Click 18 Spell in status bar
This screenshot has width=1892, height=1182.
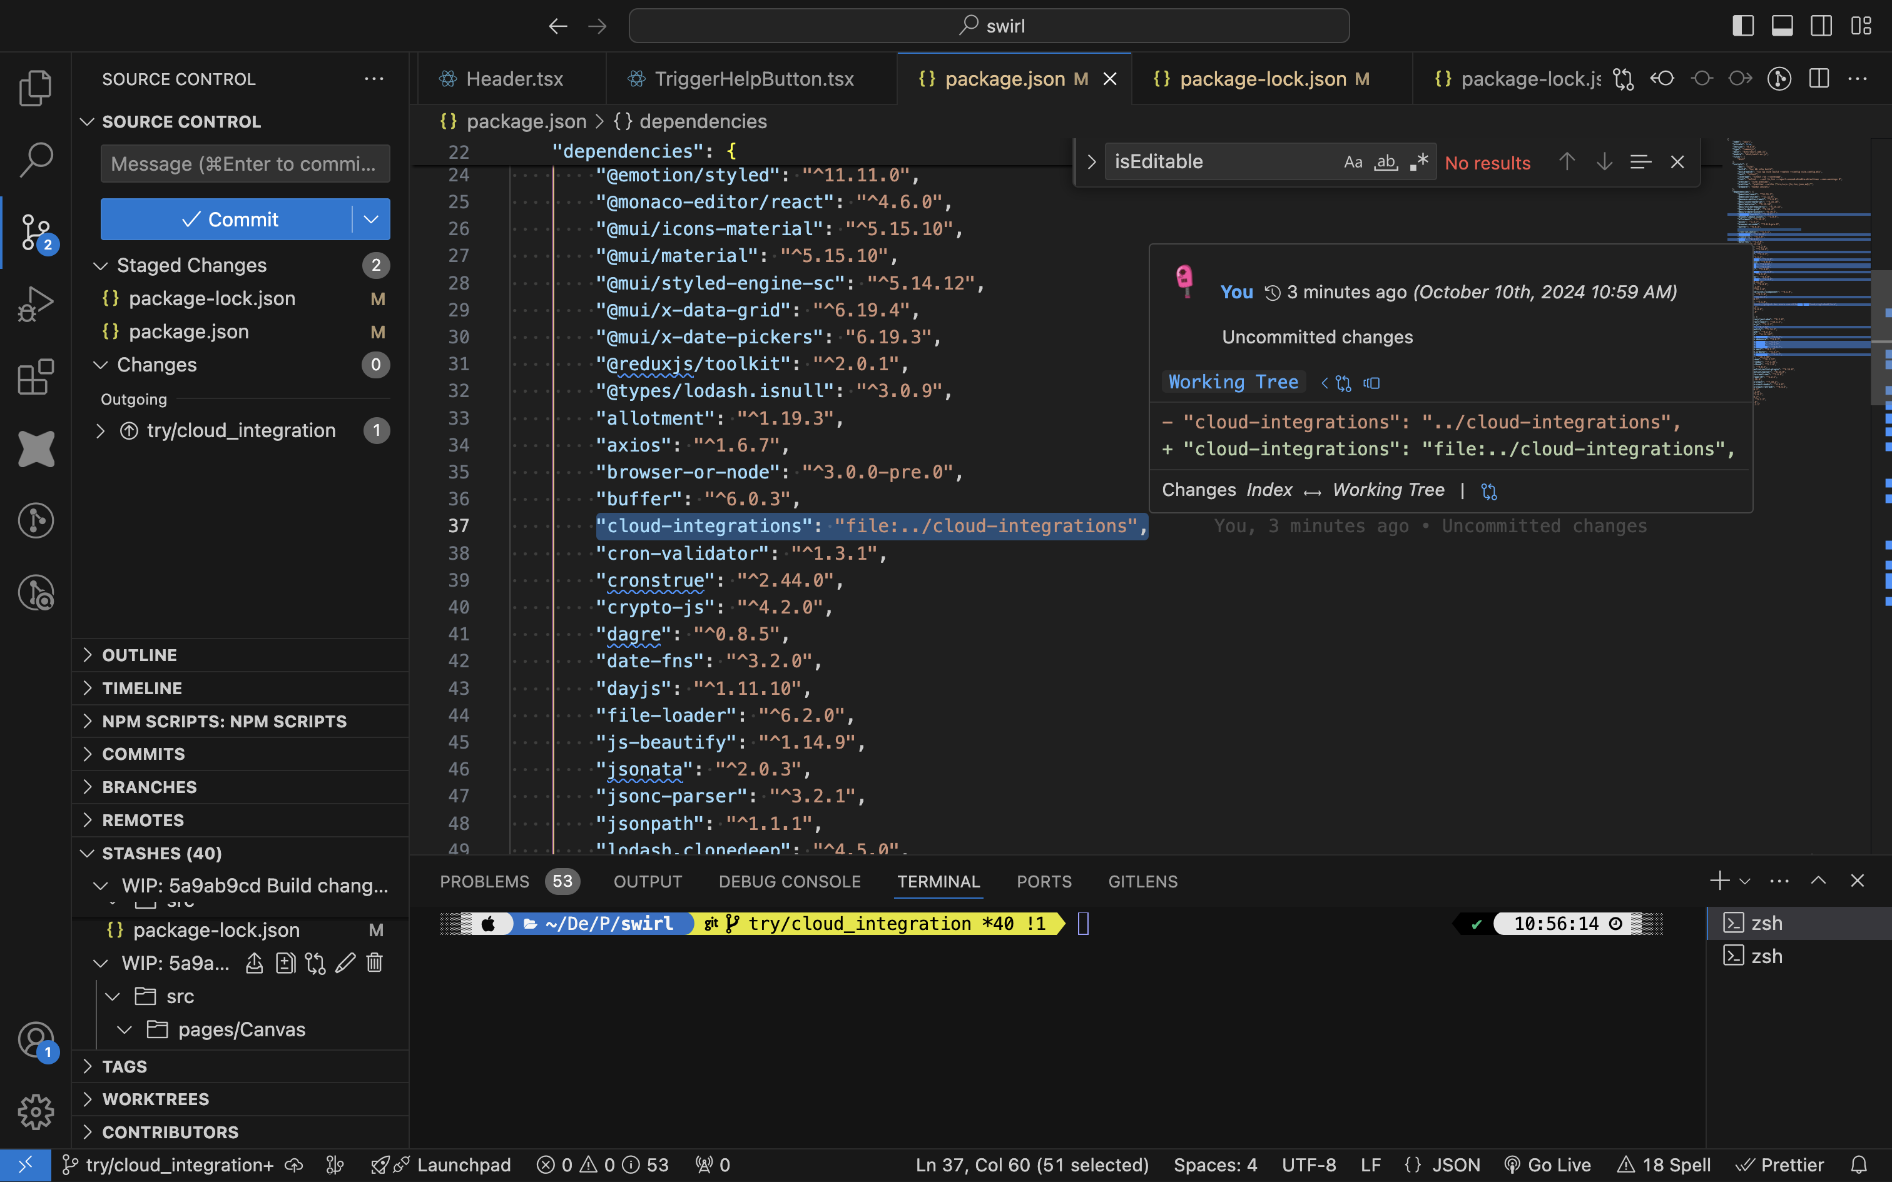pyautogui.click(x=1664, y=1164)
